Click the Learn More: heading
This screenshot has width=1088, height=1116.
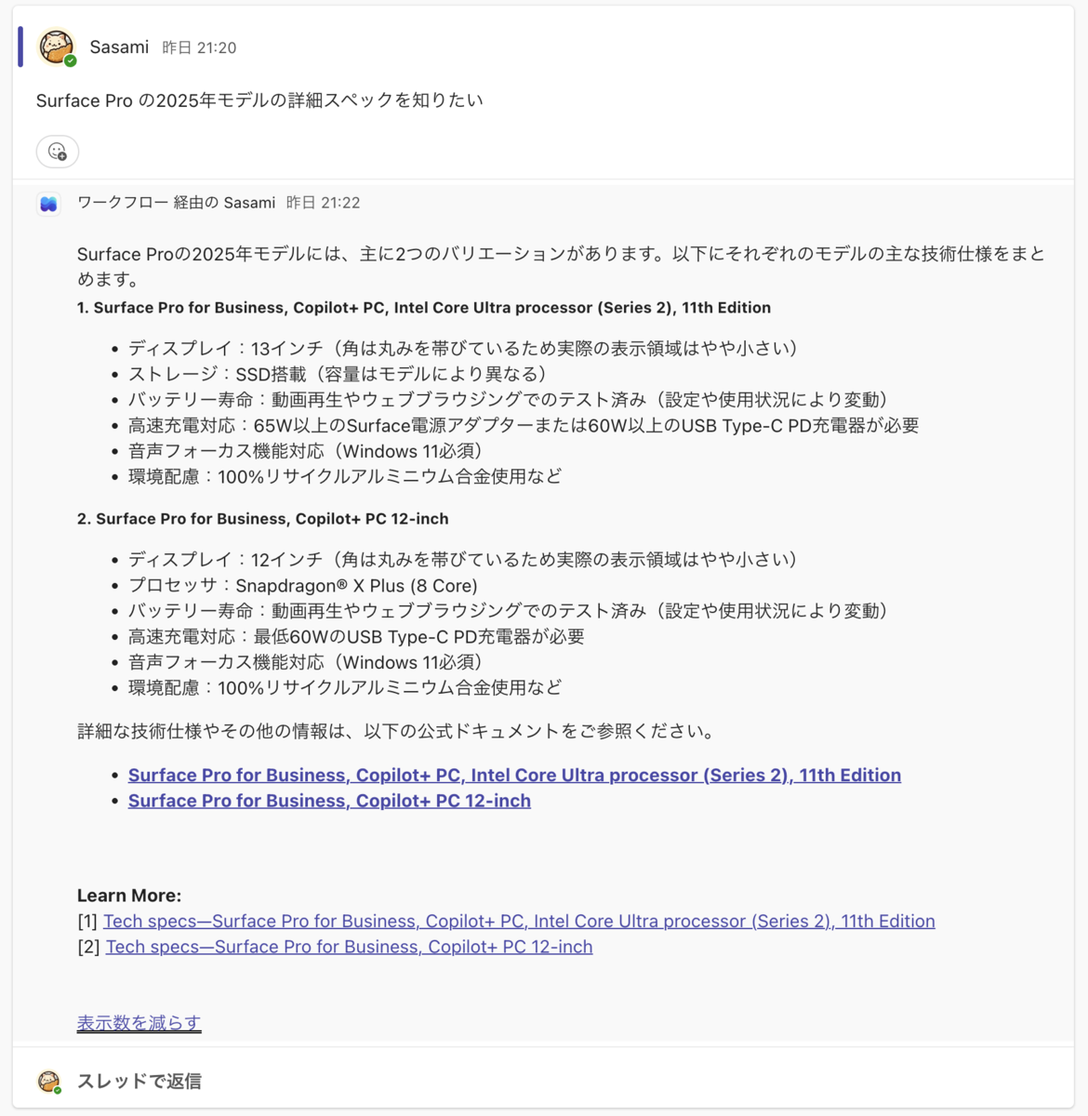coord(129,896)
